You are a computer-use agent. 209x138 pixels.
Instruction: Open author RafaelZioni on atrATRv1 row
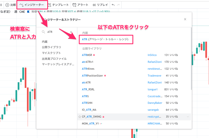pos(155,62)
